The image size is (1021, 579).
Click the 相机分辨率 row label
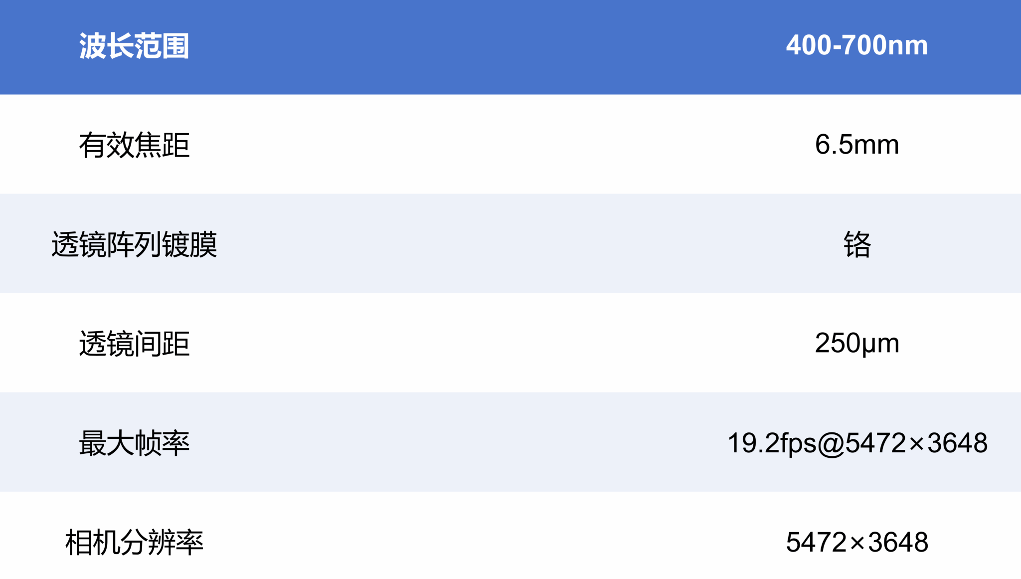[134, 542]
